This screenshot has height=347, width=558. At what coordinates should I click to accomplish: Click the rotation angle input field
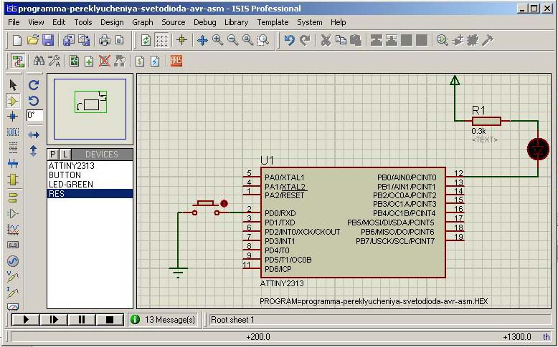[x=34, y=115]
